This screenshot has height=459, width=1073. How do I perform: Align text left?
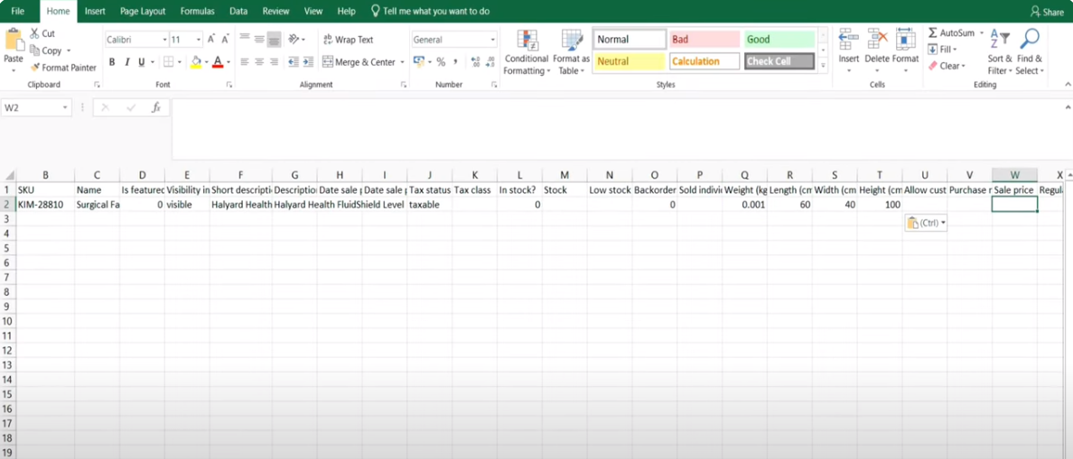pyautogui.click(x=244, y=62)
